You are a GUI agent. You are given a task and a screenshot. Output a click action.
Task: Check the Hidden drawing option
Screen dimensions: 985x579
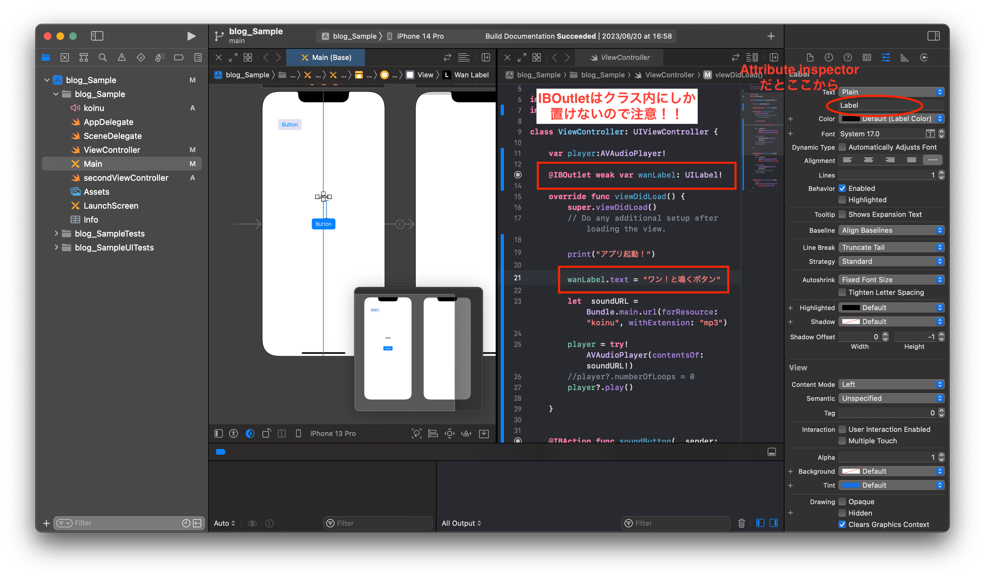(x=842, y=513)
